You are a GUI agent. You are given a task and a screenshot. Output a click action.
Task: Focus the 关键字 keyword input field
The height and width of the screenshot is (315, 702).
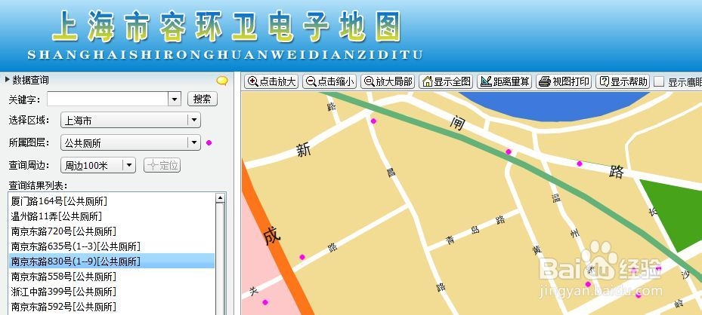[x=107, y=99]
